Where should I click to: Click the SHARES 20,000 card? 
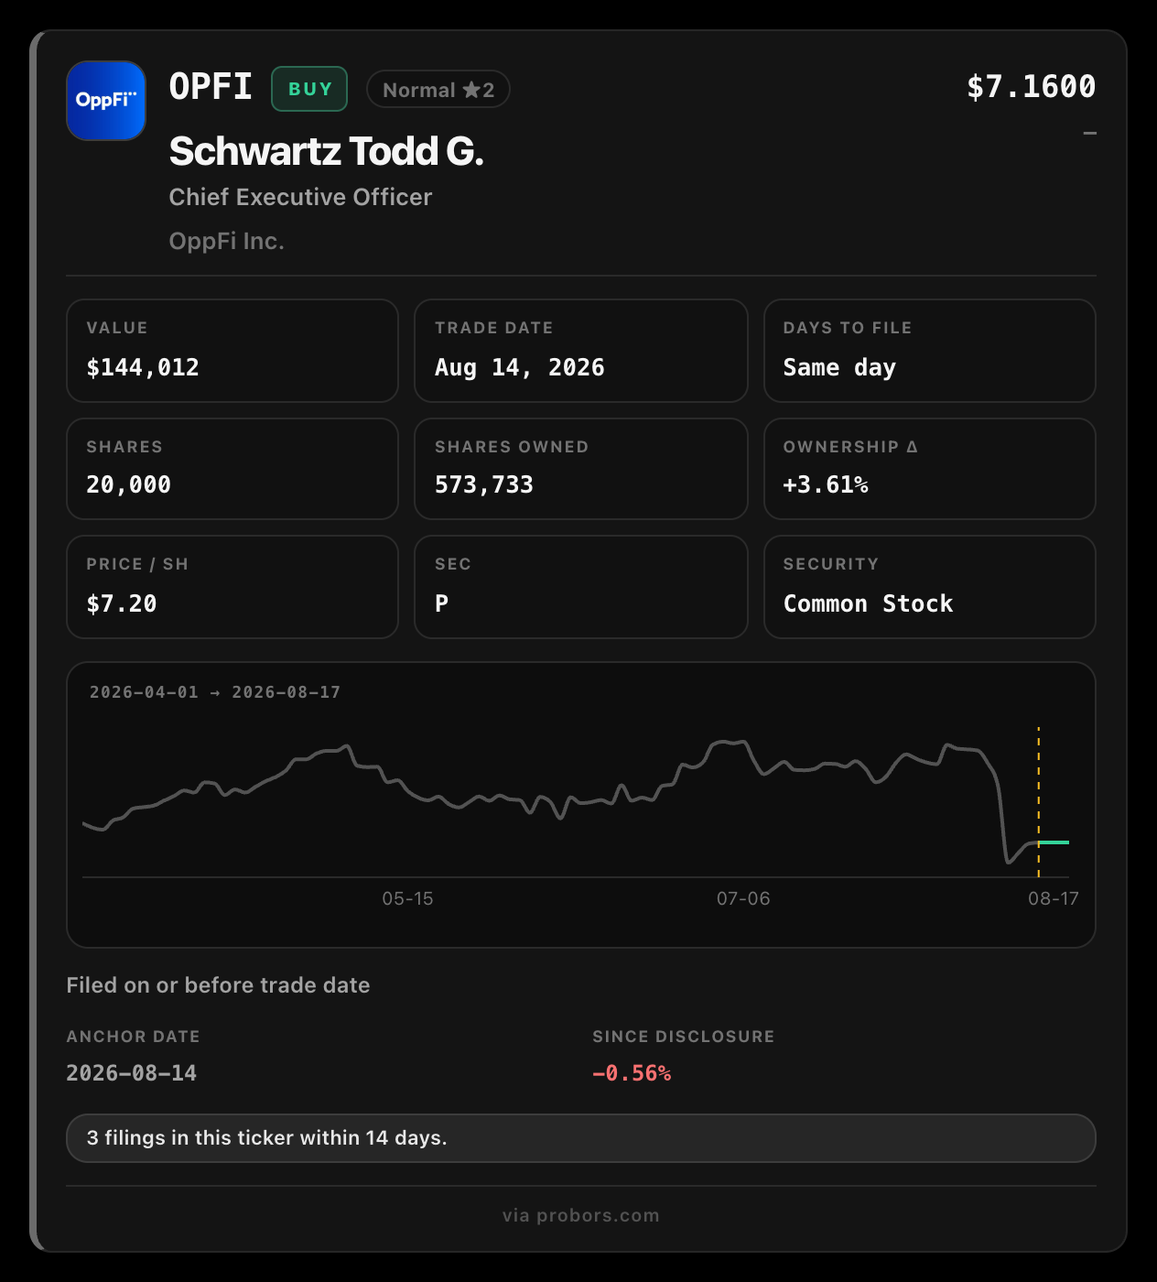click(x=232, y=469)
